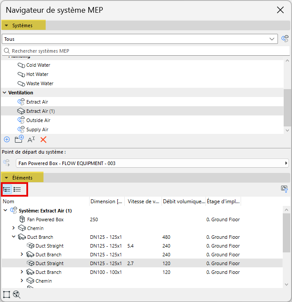Delete the selected system with red X
Image resolution: width=292 pixels, height=302 pixels.
tap(43, 140)
